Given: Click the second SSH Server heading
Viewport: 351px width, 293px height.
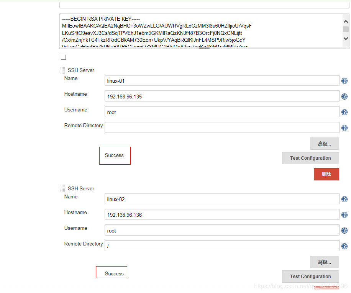Looking at the screenshot, I should pyautogui.click(x=81, y=188).
